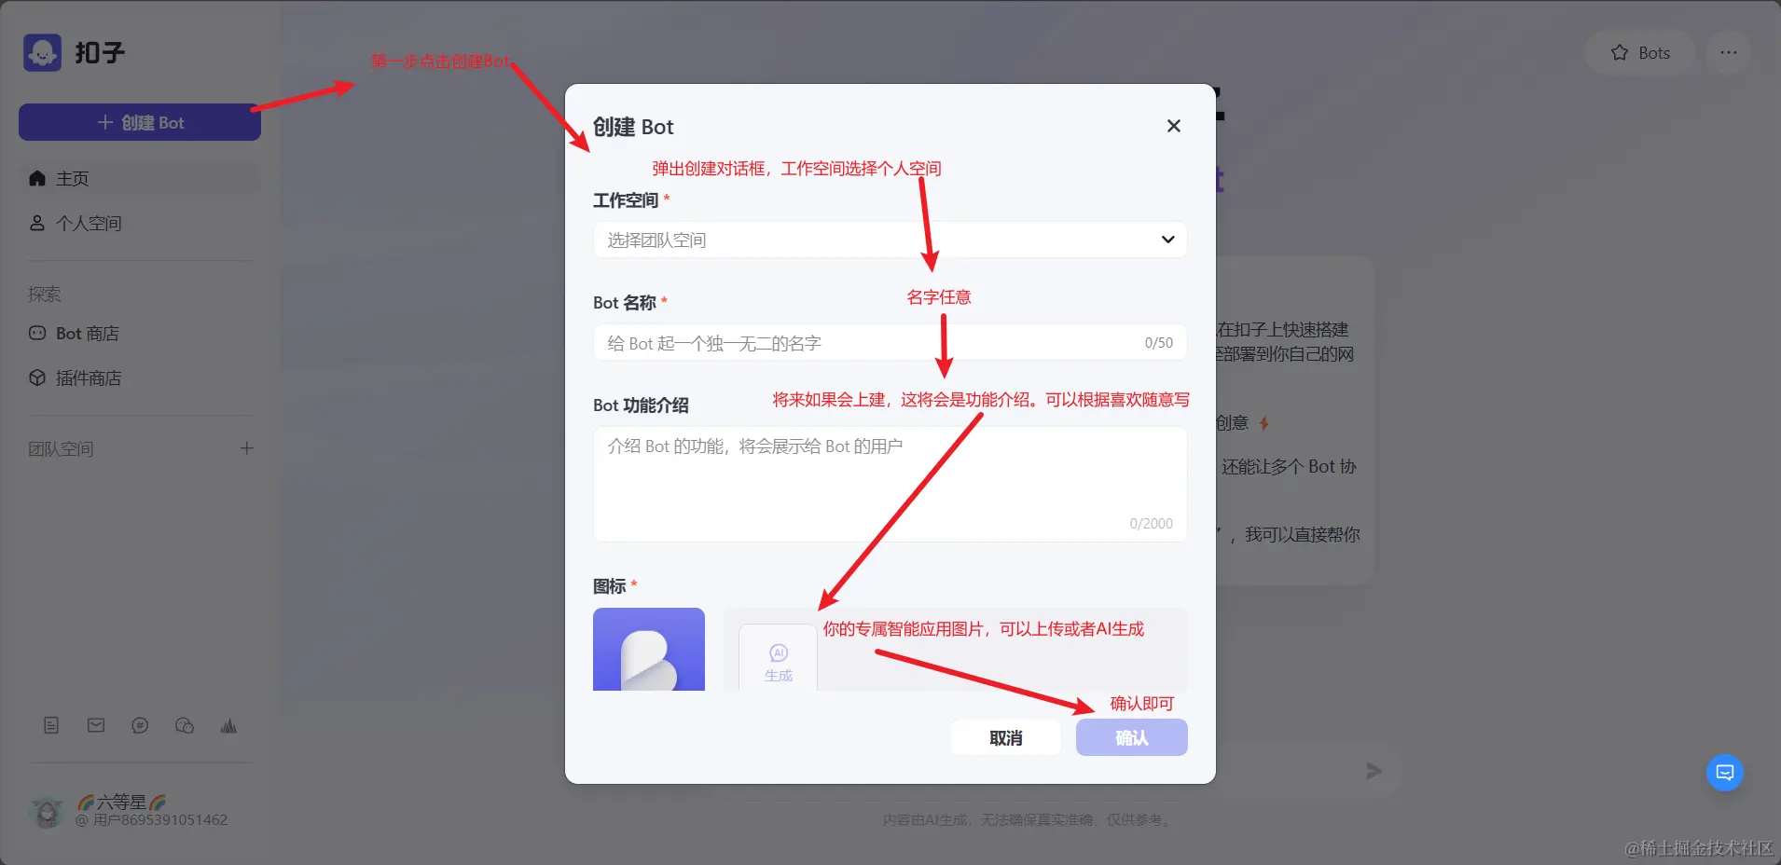Open the Bots favorites button
Image resolution: width=1781 pixels, height=865 pixels.
point(1640,53)
